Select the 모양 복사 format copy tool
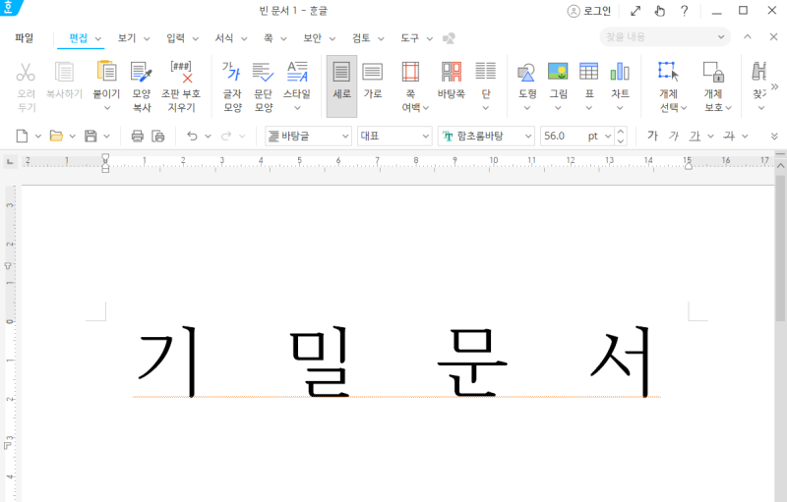Viewport: 787px width, 502px height. (141, 72)
